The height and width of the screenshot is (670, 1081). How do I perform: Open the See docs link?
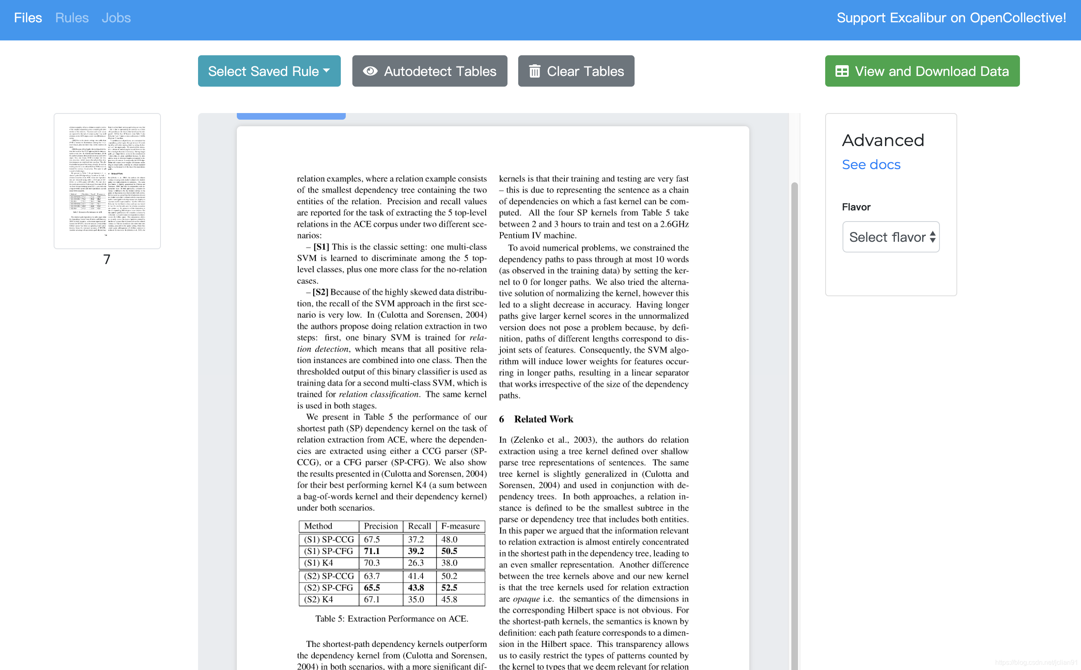871,164
